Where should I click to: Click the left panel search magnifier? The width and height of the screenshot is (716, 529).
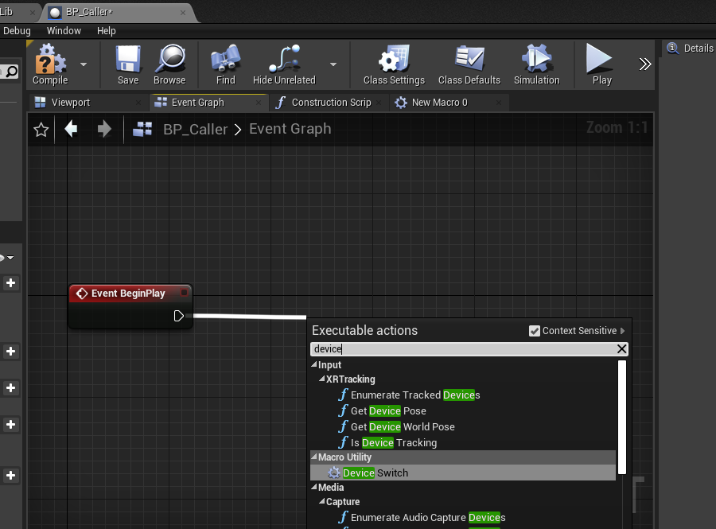point(12,72)
